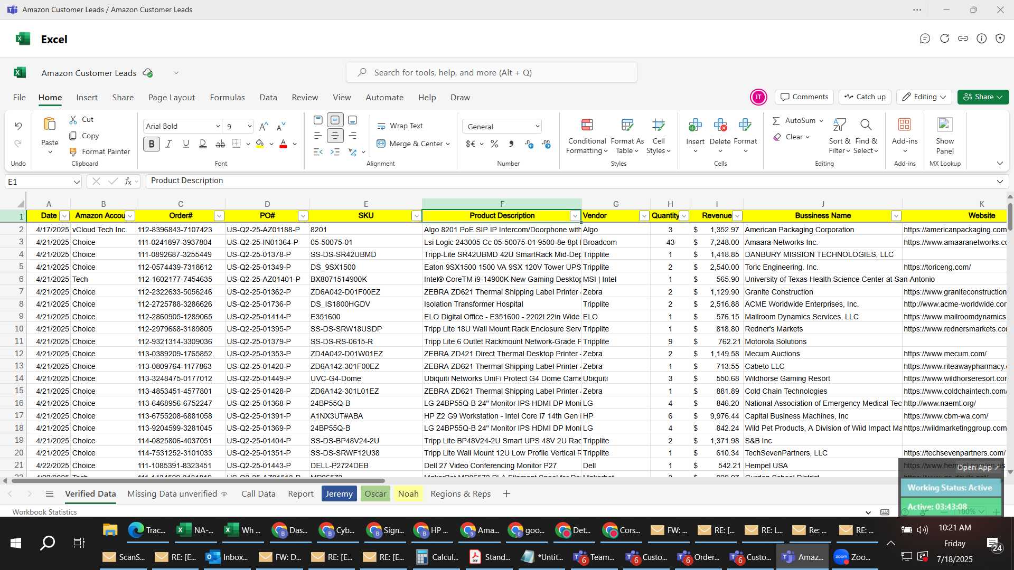The width and height of the screenshot is (1014, 570).
Task: Open the File menu
Action: point(20,98)
